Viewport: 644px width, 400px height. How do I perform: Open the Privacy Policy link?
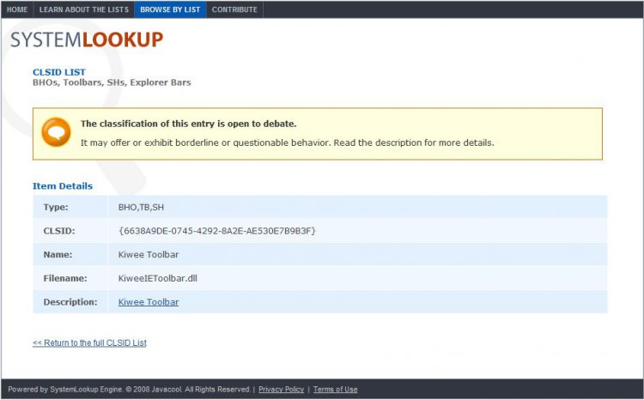pyautogui.click(x=281, y=390)
